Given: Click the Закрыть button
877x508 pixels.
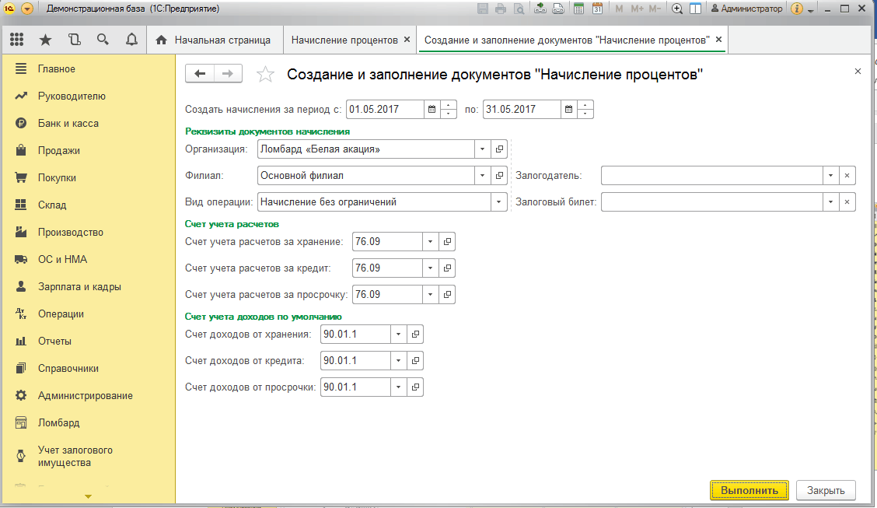Looking at the screenshot, I should [x=826, y=490].
